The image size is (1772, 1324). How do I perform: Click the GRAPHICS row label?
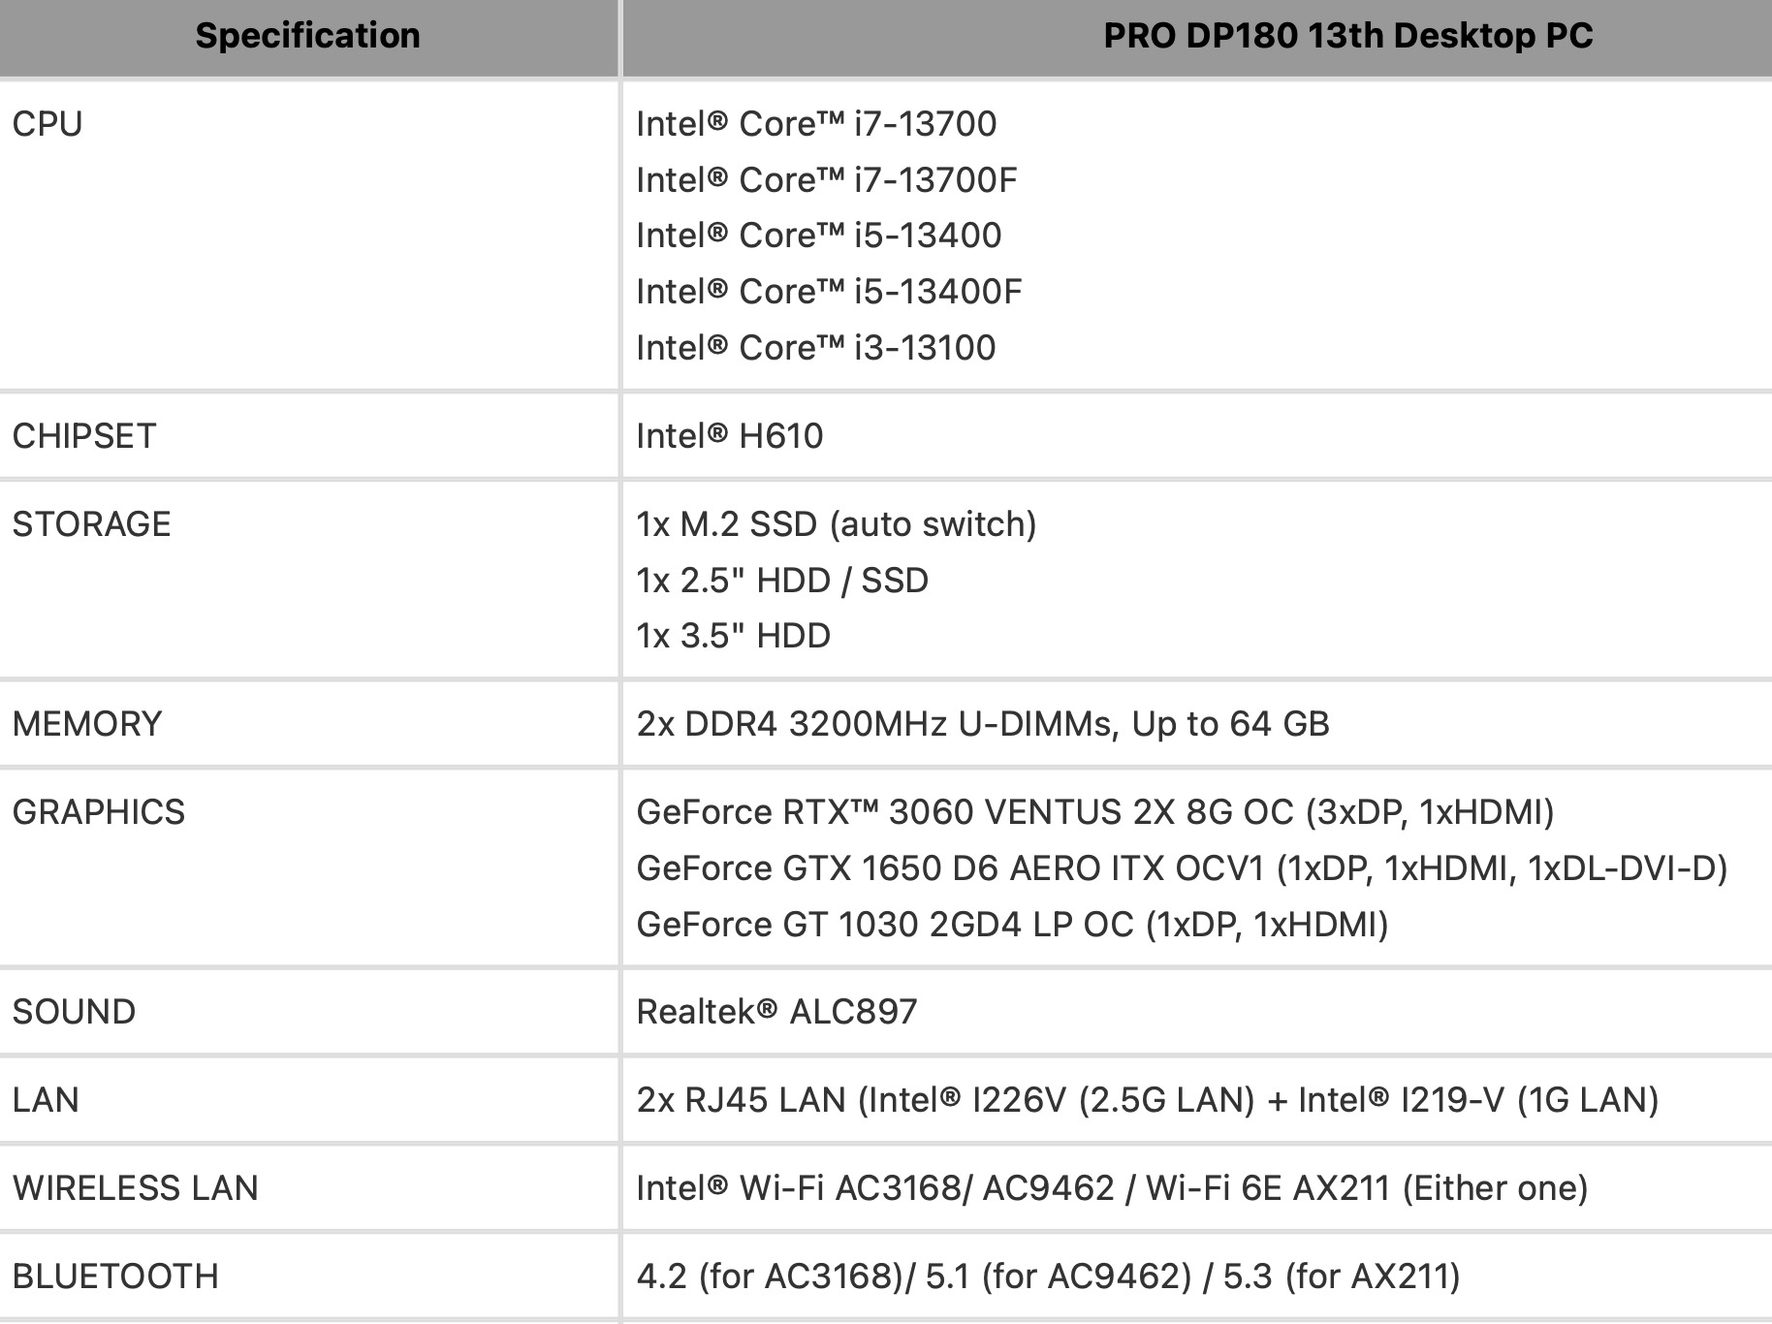click(98, 812)
